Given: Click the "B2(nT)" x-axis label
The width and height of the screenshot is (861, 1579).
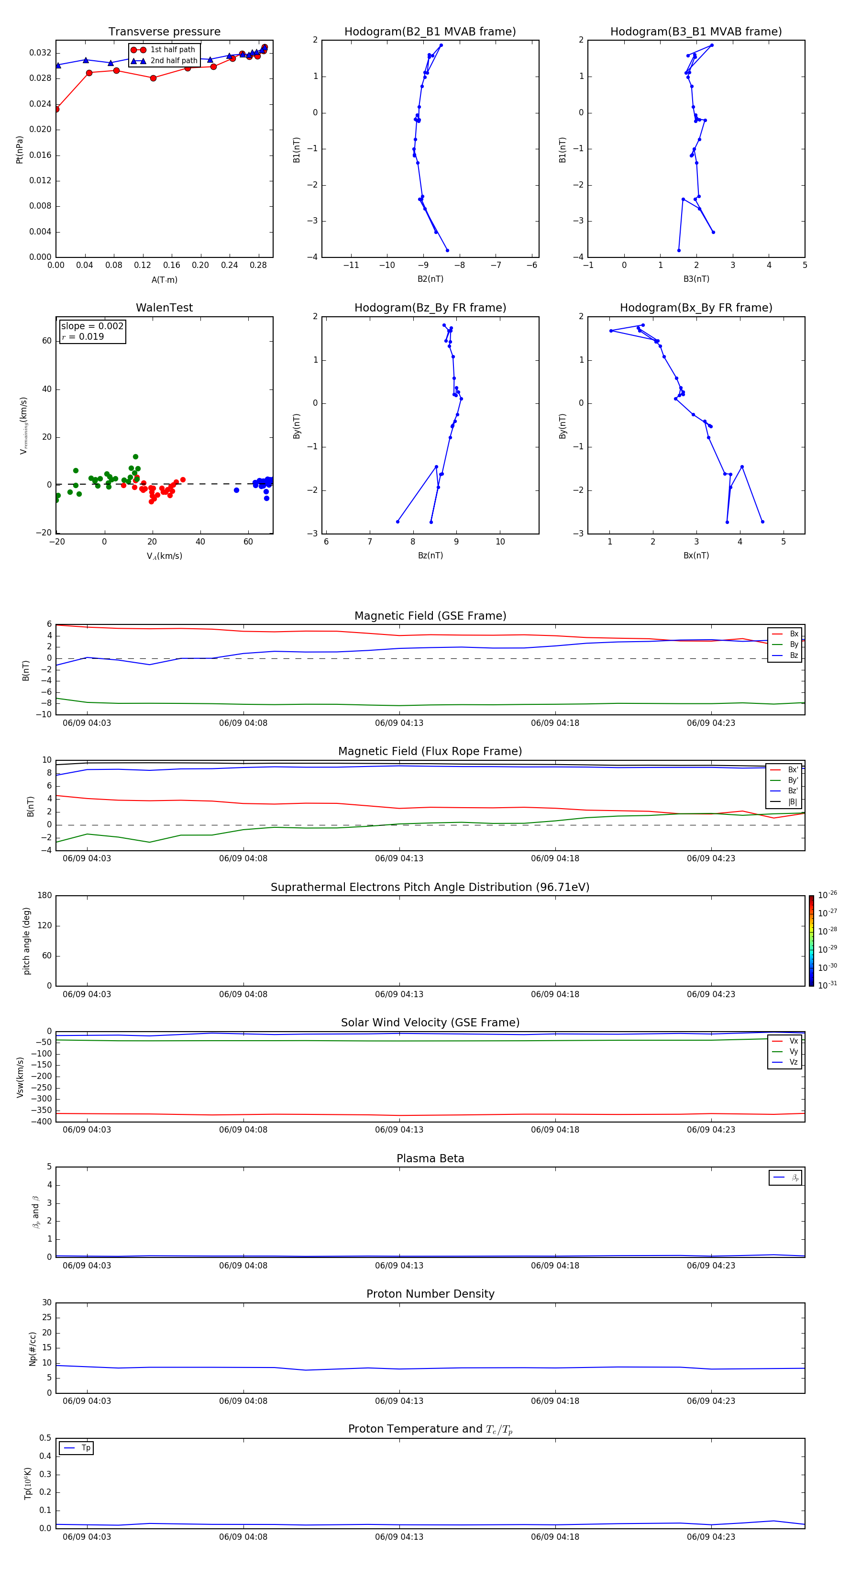Looking at the screenshot, I should point(430,279).
